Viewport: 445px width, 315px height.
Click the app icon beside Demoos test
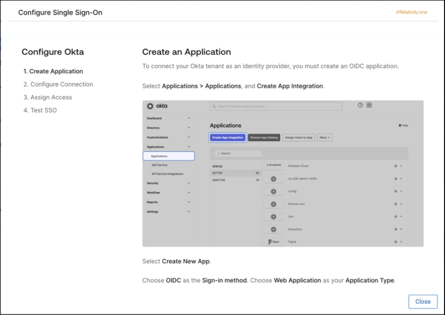(x=274, y=204)
